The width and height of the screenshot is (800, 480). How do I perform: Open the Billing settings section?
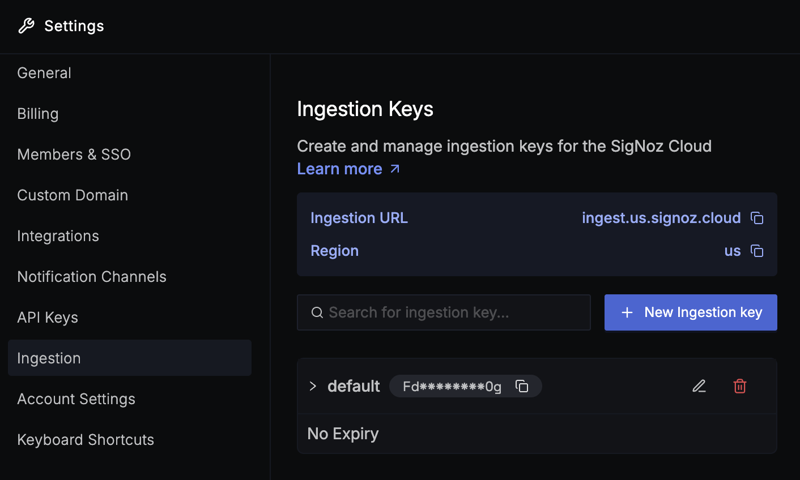coord(37,113)
